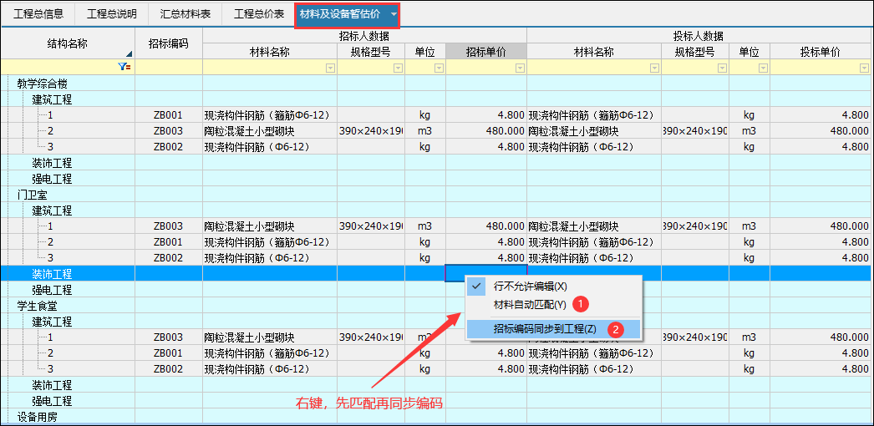The height and width of the screenshot is (426, 874).
Task: Open the 招标人 规格型号 filter dropdown
Action: coord(399,68)
